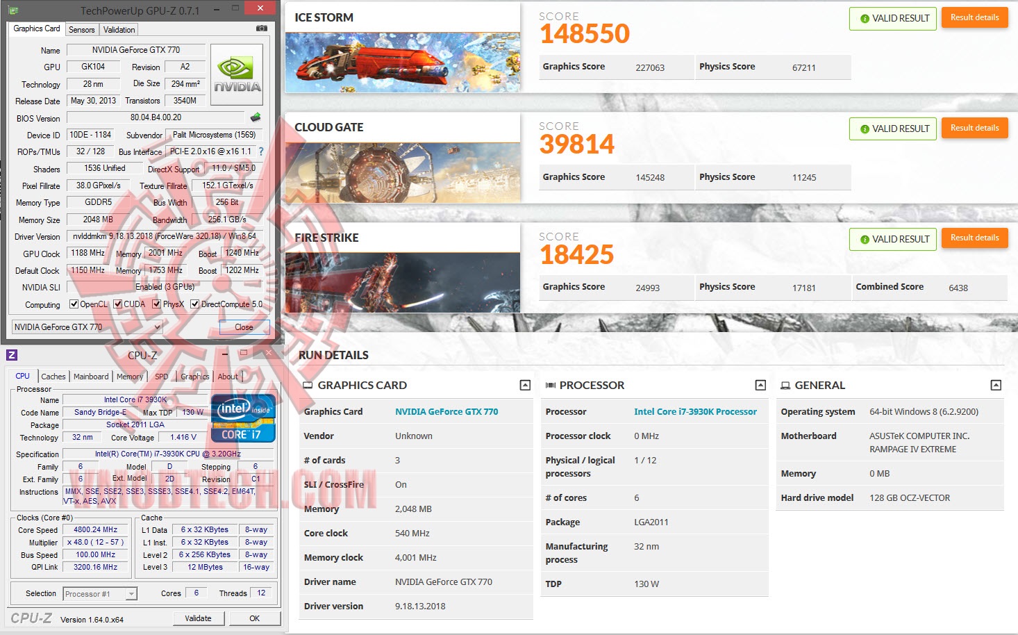Select the Graphics Card tab in GPU-Z
This screenshot has height=635, width=1018.
click(37, 28)
